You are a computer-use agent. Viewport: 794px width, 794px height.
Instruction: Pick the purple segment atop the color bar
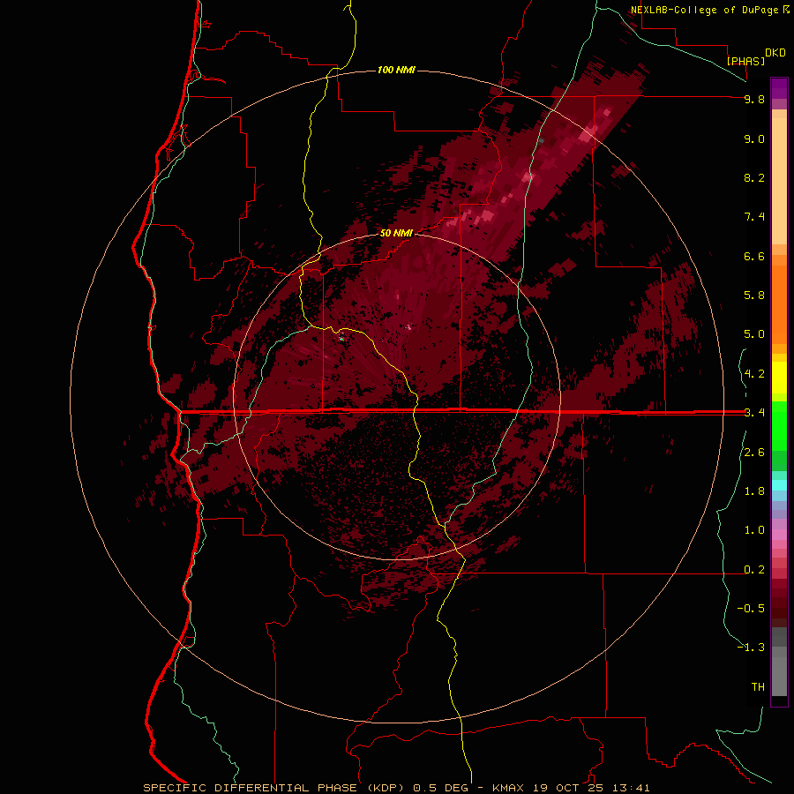(779, 88)
